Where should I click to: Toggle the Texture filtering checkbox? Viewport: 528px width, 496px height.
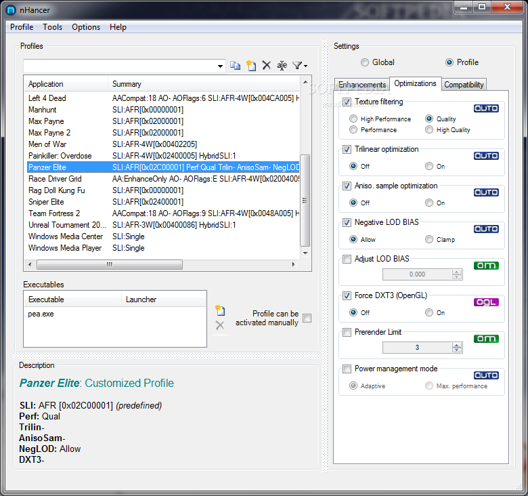pos(347,102)
